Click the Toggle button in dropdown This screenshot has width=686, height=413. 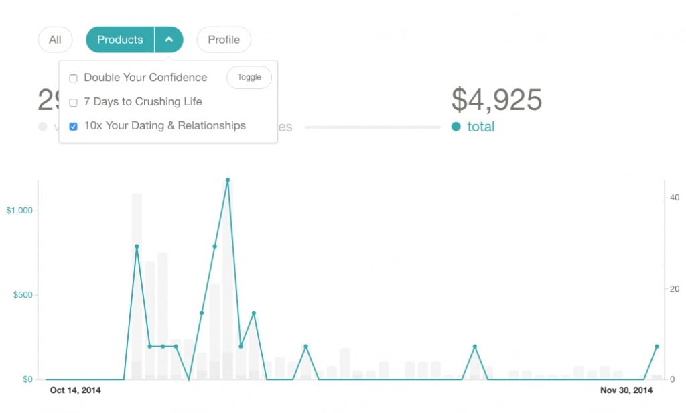coord(249,77)
